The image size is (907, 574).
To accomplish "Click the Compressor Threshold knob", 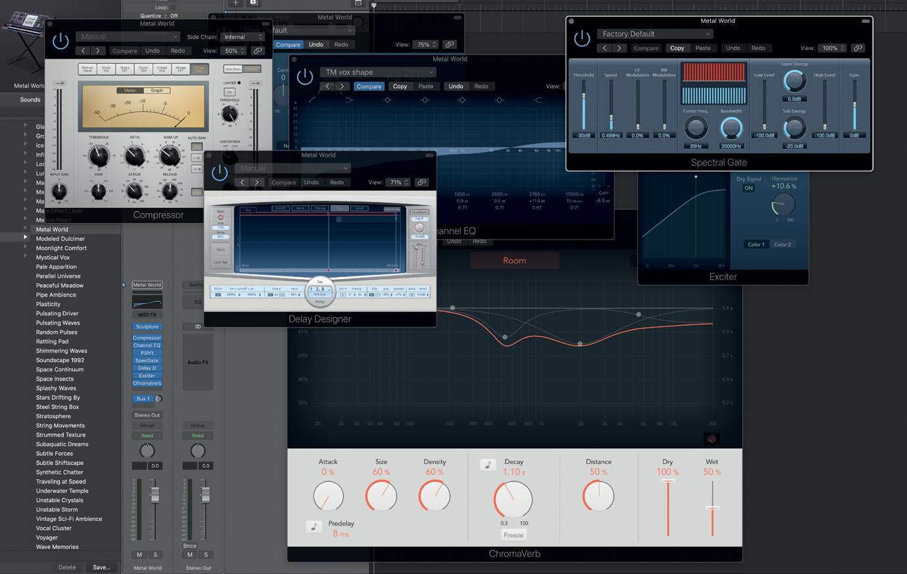I will (97, 156).
